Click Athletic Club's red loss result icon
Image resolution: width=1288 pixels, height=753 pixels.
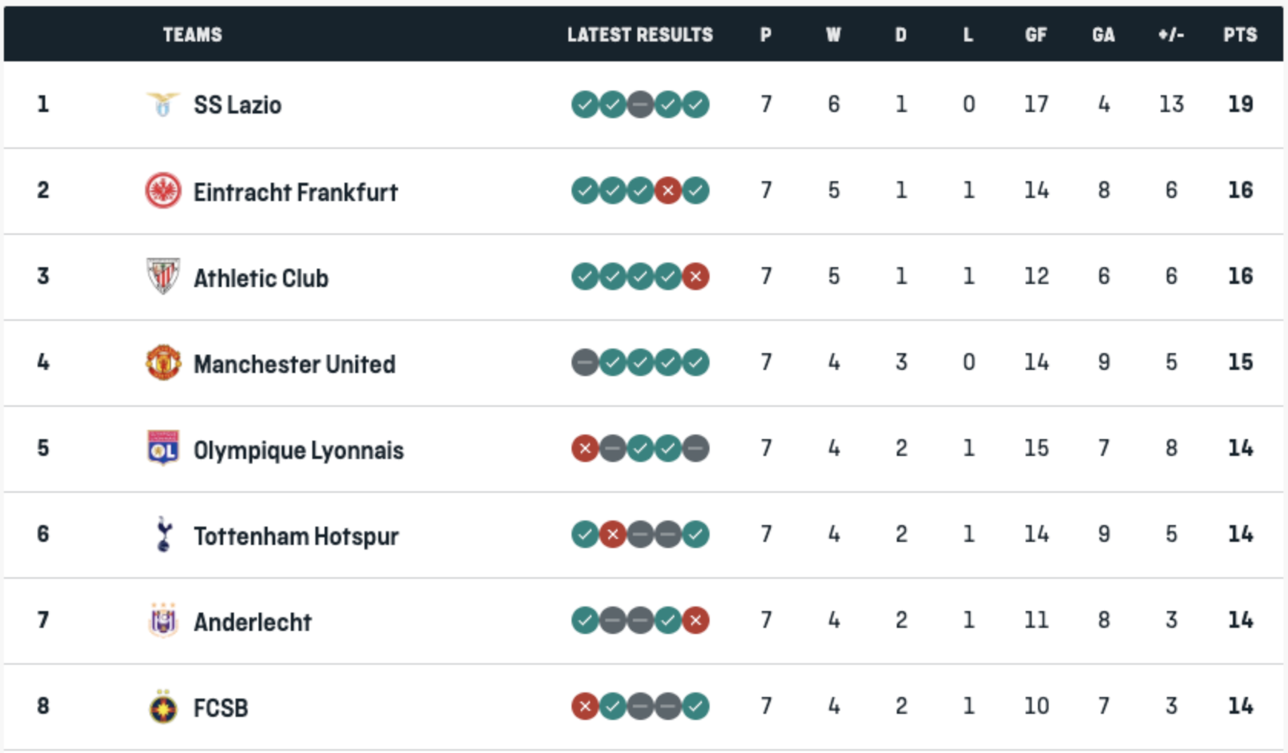[x=695, y=276]
